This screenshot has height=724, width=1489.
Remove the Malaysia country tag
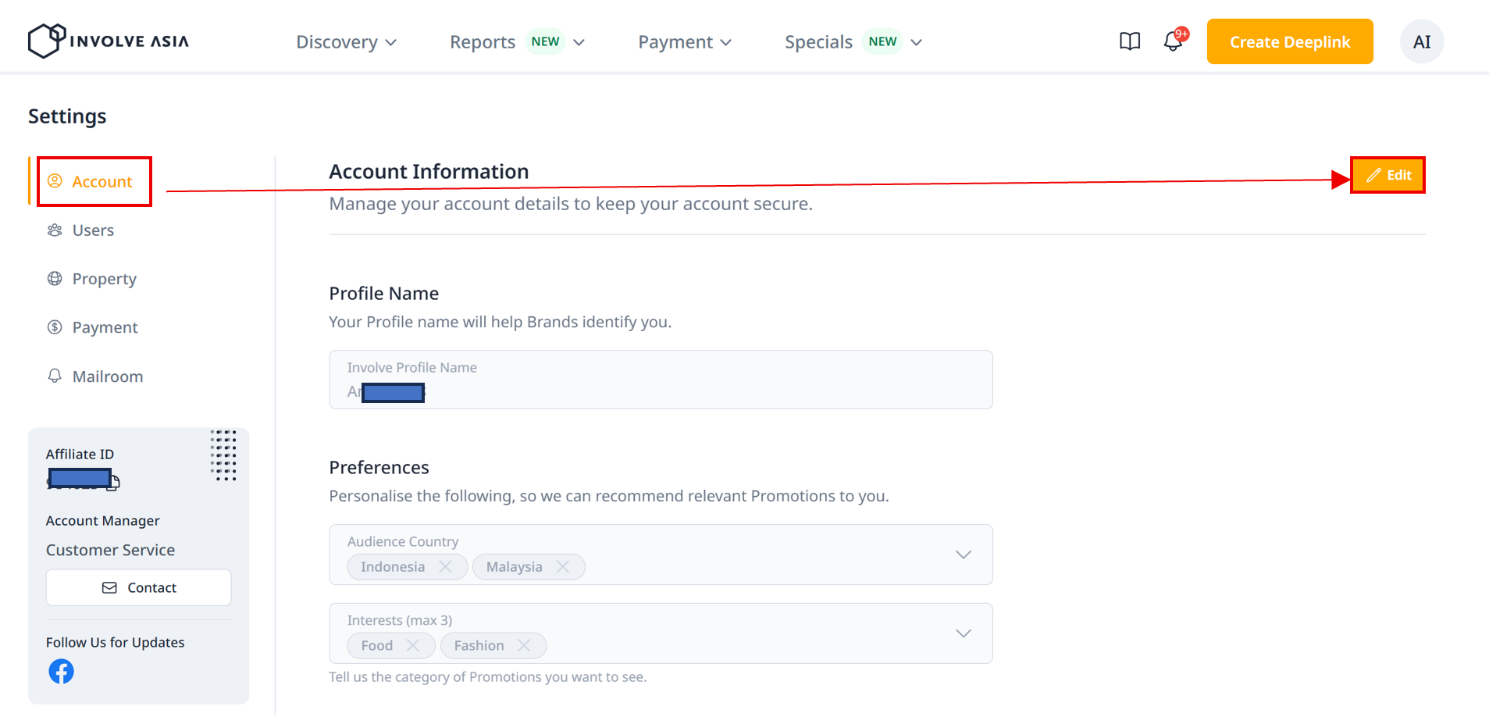pos(563,567)
